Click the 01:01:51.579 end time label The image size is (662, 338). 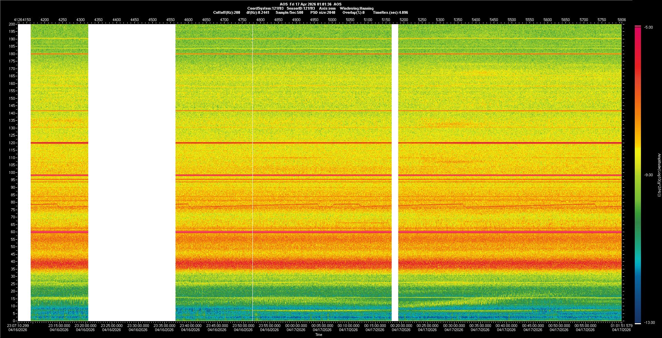click(621, 326)
